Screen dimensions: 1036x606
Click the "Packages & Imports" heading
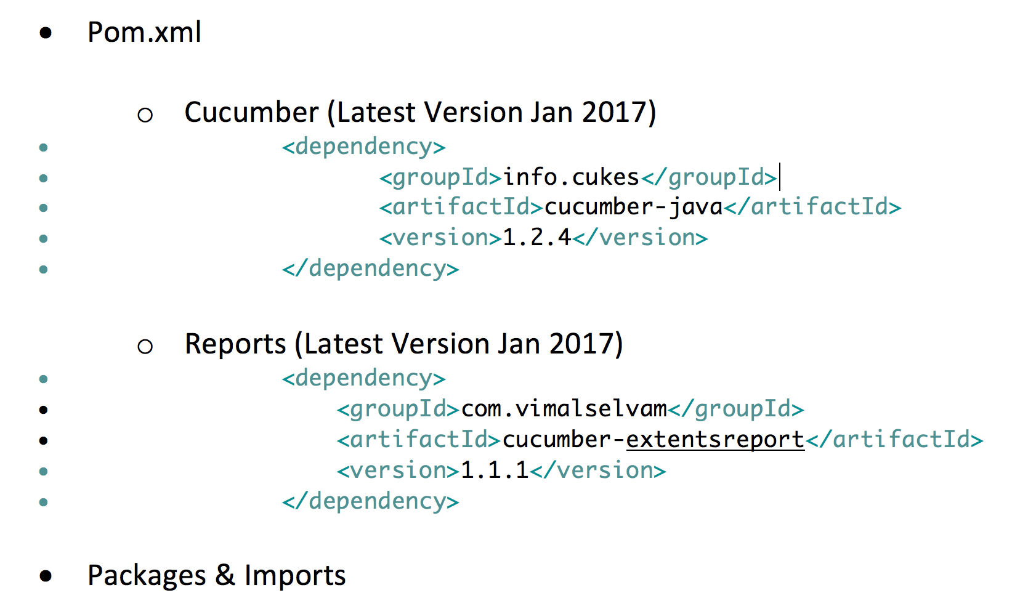(x=216, y=576)
